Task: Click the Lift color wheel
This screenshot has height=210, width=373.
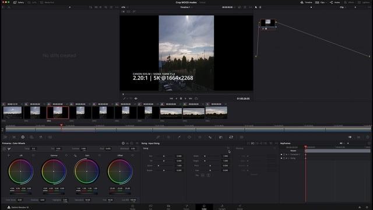Action: pyautogui.click(x=21, y=171)
